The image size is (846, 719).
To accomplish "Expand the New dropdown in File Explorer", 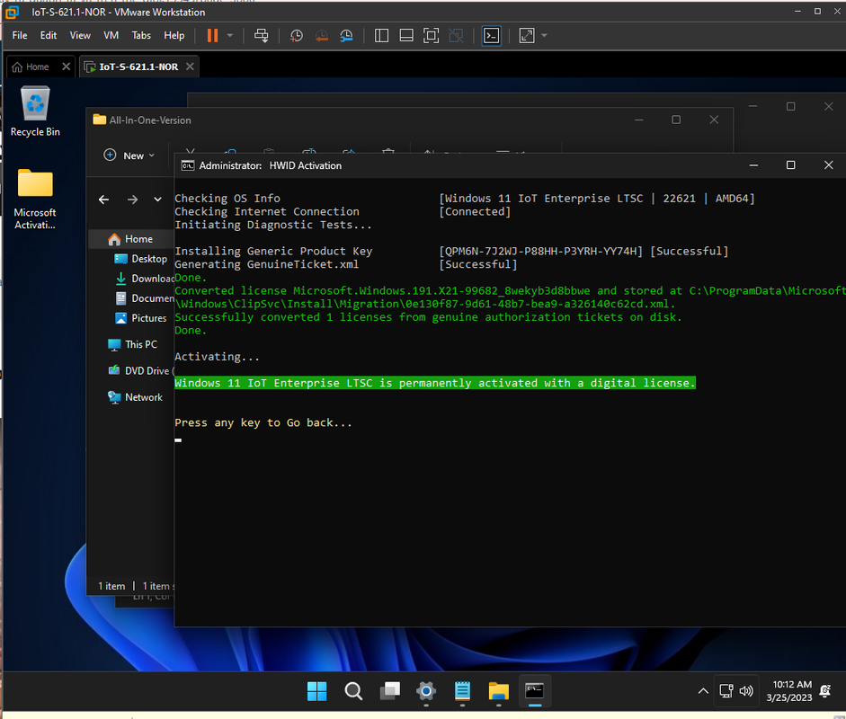I will click(x=129, y=155).
